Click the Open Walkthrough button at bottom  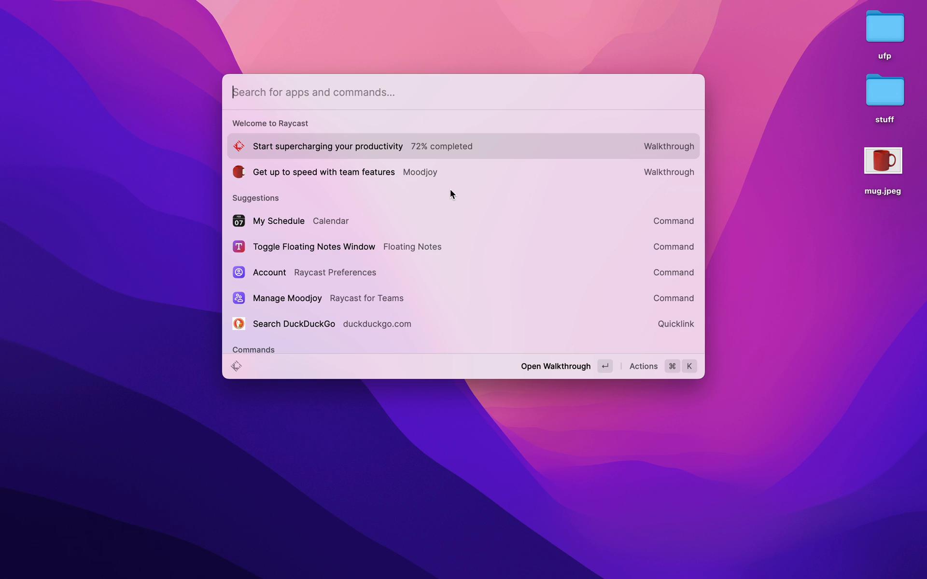point(556,366)
